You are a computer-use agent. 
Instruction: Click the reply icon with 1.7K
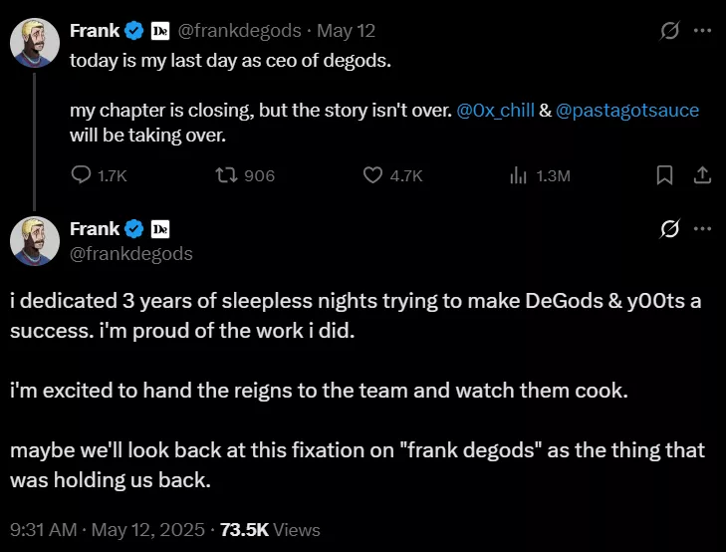83,175
